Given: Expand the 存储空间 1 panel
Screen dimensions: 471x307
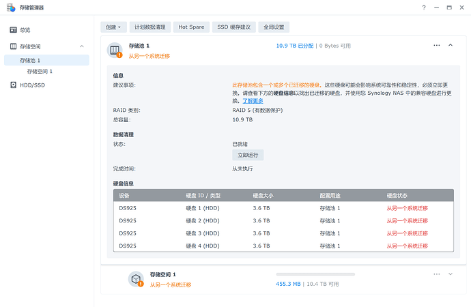Looking at the screenshot, I should point(451,274).
